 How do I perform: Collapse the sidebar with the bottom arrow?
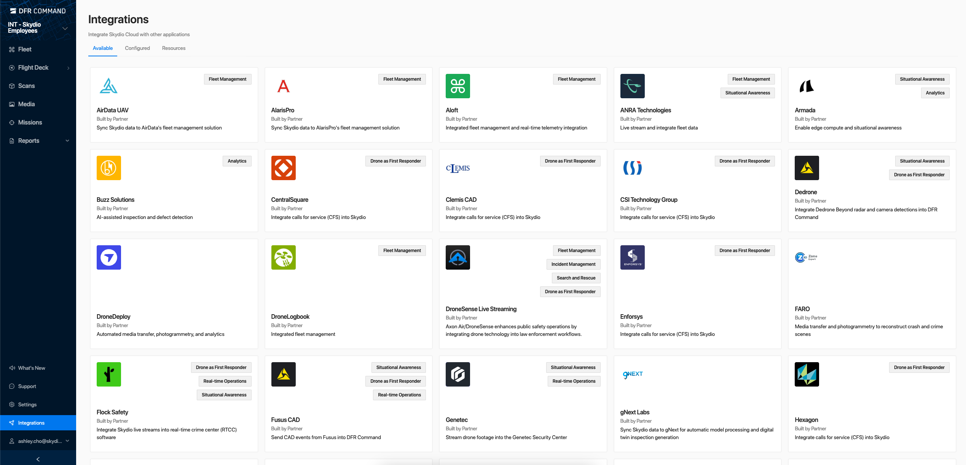click(x=38, y=459)
